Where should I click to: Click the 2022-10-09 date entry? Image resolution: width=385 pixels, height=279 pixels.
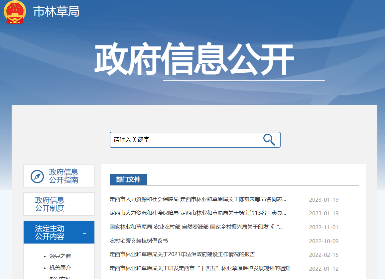(x=323, y=241)
